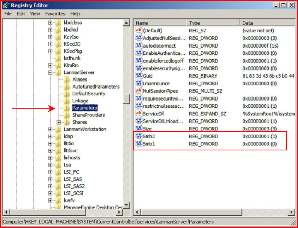Click the restrictnullsessac DWORD icon
298x228 pixels.
tap(139, 106)
